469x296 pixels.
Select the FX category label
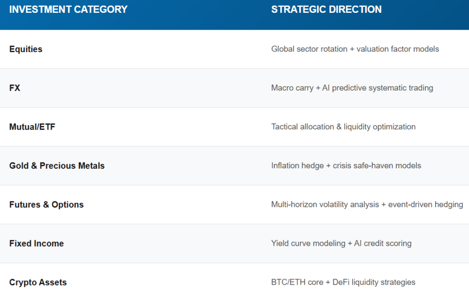15,88
